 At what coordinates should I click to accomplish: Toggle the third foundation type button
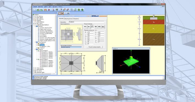click(93, 27)
